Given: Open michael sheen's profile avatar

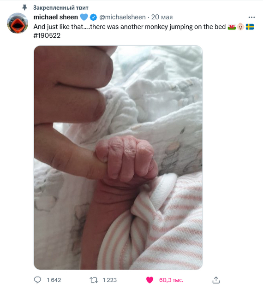Looking at the screenshot, I should pyautogui.click(x=18, y=23).
